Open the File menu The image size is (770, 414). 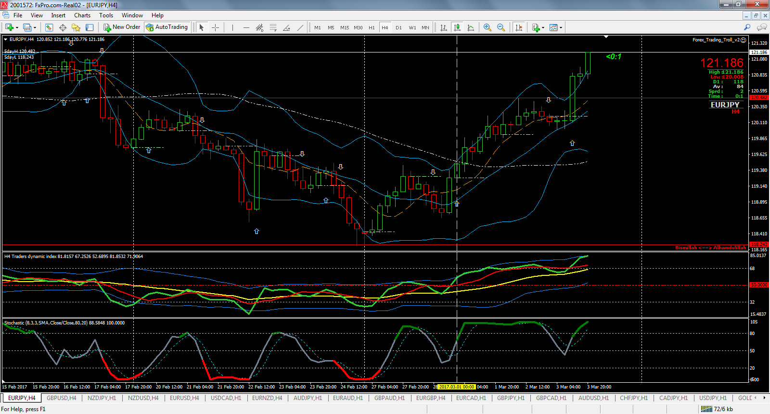click(18, 15)
